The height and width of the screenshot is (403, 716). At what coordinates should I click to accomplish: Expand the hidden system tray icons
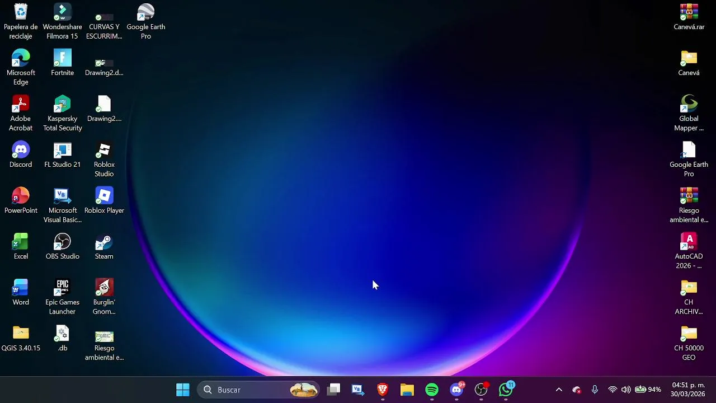[x=559, y=390]
